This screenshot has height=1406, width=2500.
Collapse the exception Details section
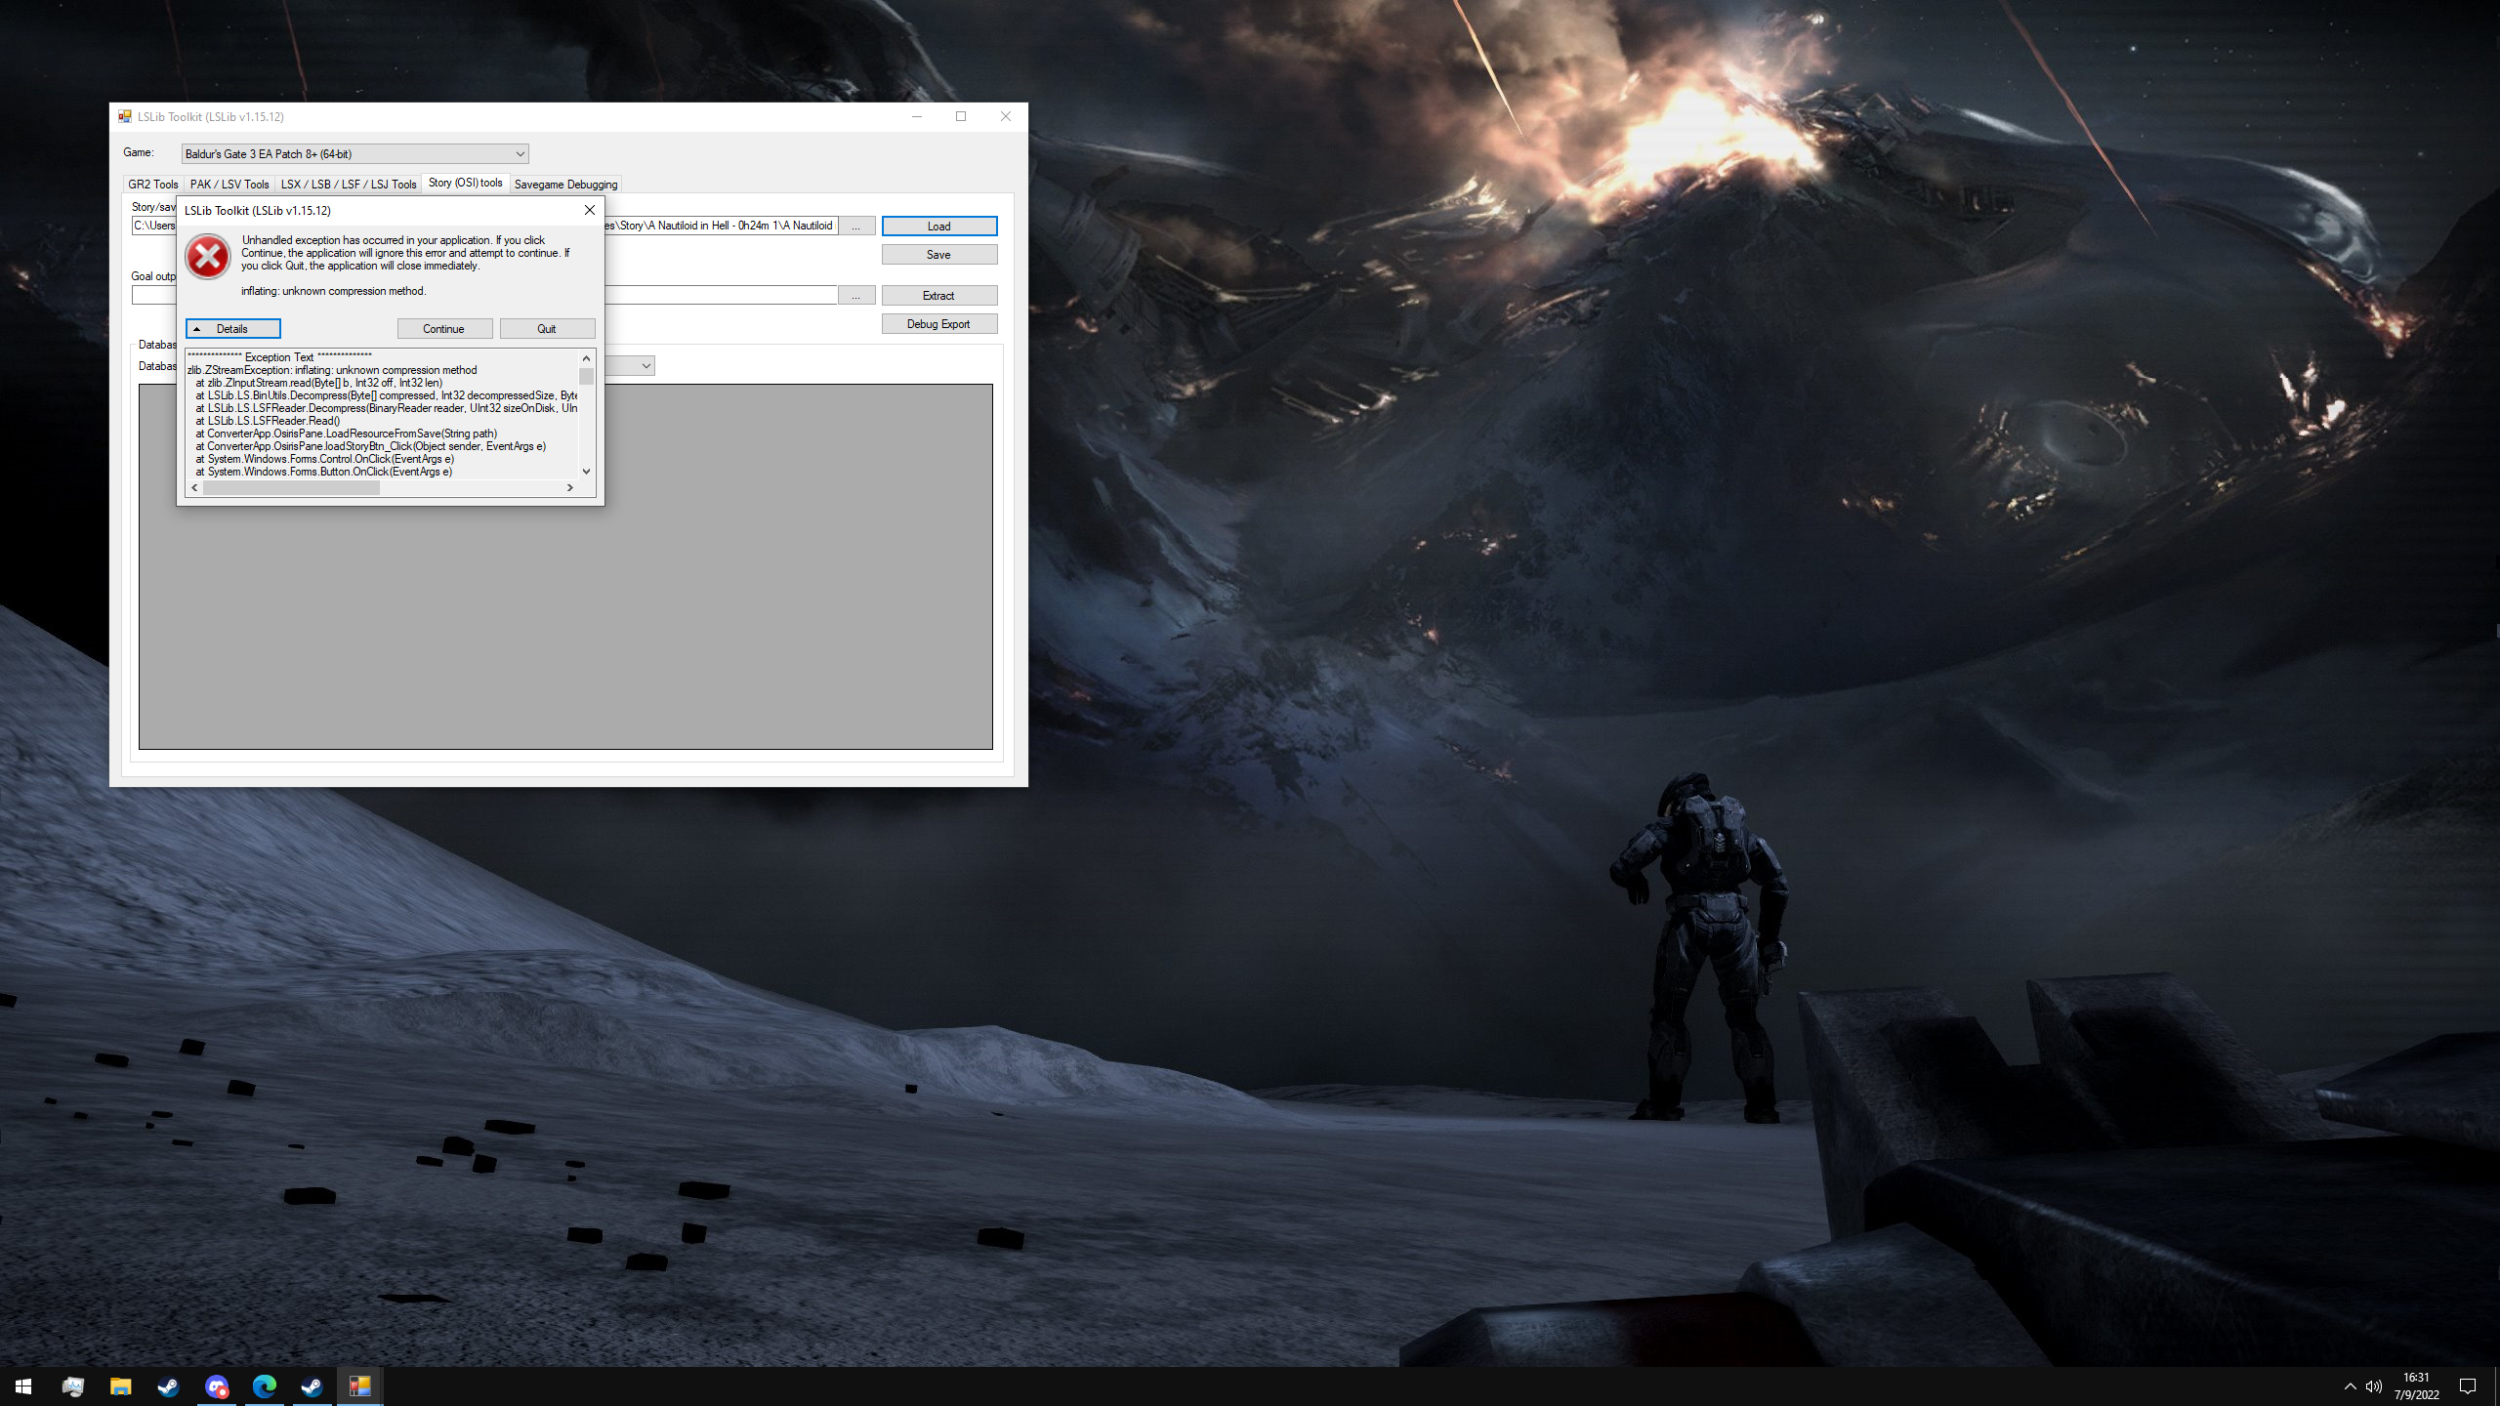(x=233, y=329)
